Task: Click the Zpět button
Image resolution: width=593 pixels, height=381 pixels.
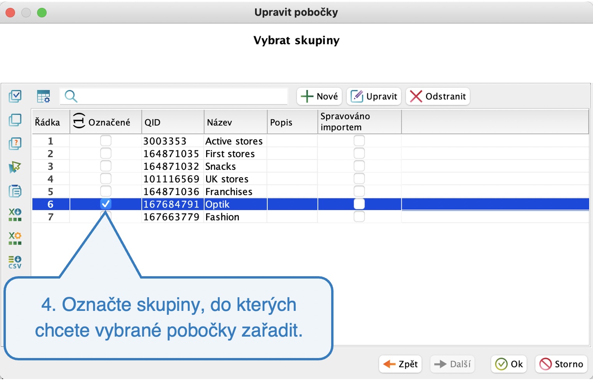Action: [401, 364]
